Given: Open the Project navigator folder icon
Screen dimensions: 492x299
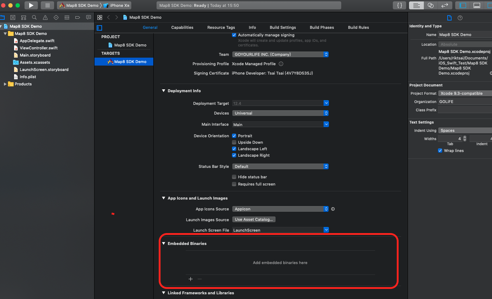Looking at the screenshot, I should tap(2, 17).
